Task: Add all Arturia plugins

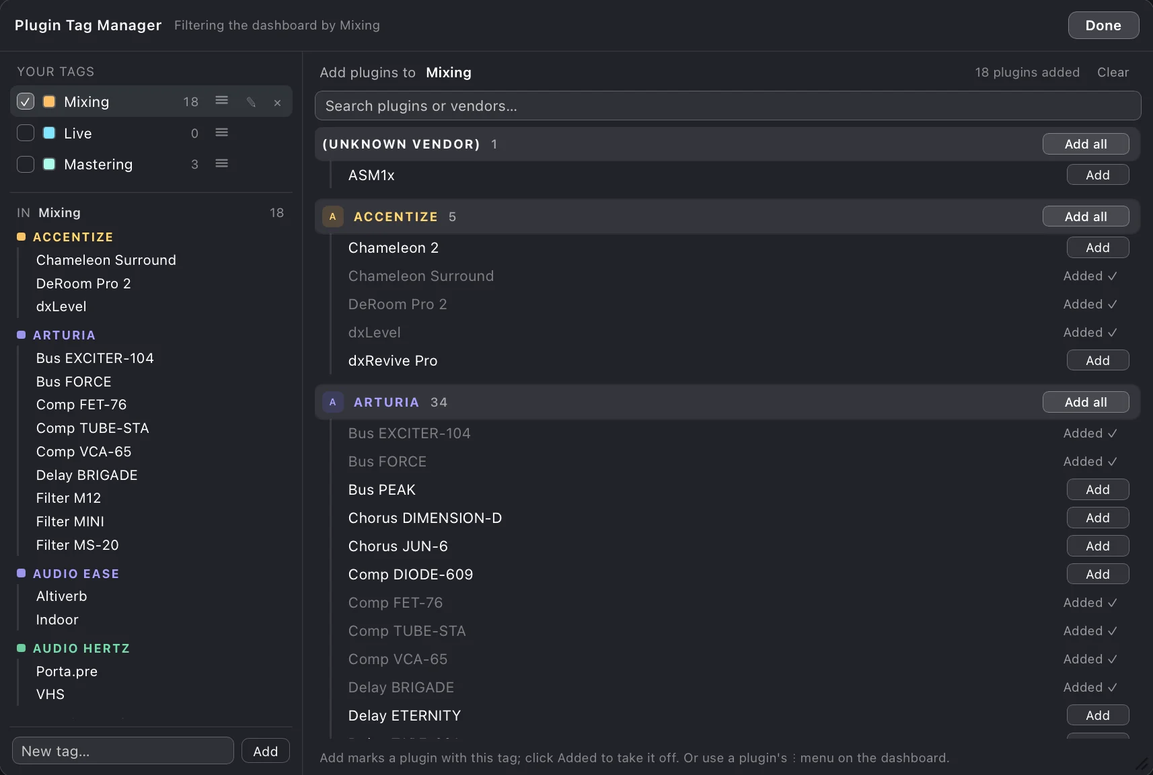Action: (x=1086, y=402)
